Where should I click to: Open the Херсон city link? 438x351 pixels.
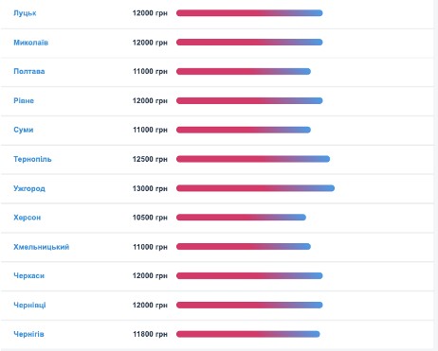tap(27, 218)
